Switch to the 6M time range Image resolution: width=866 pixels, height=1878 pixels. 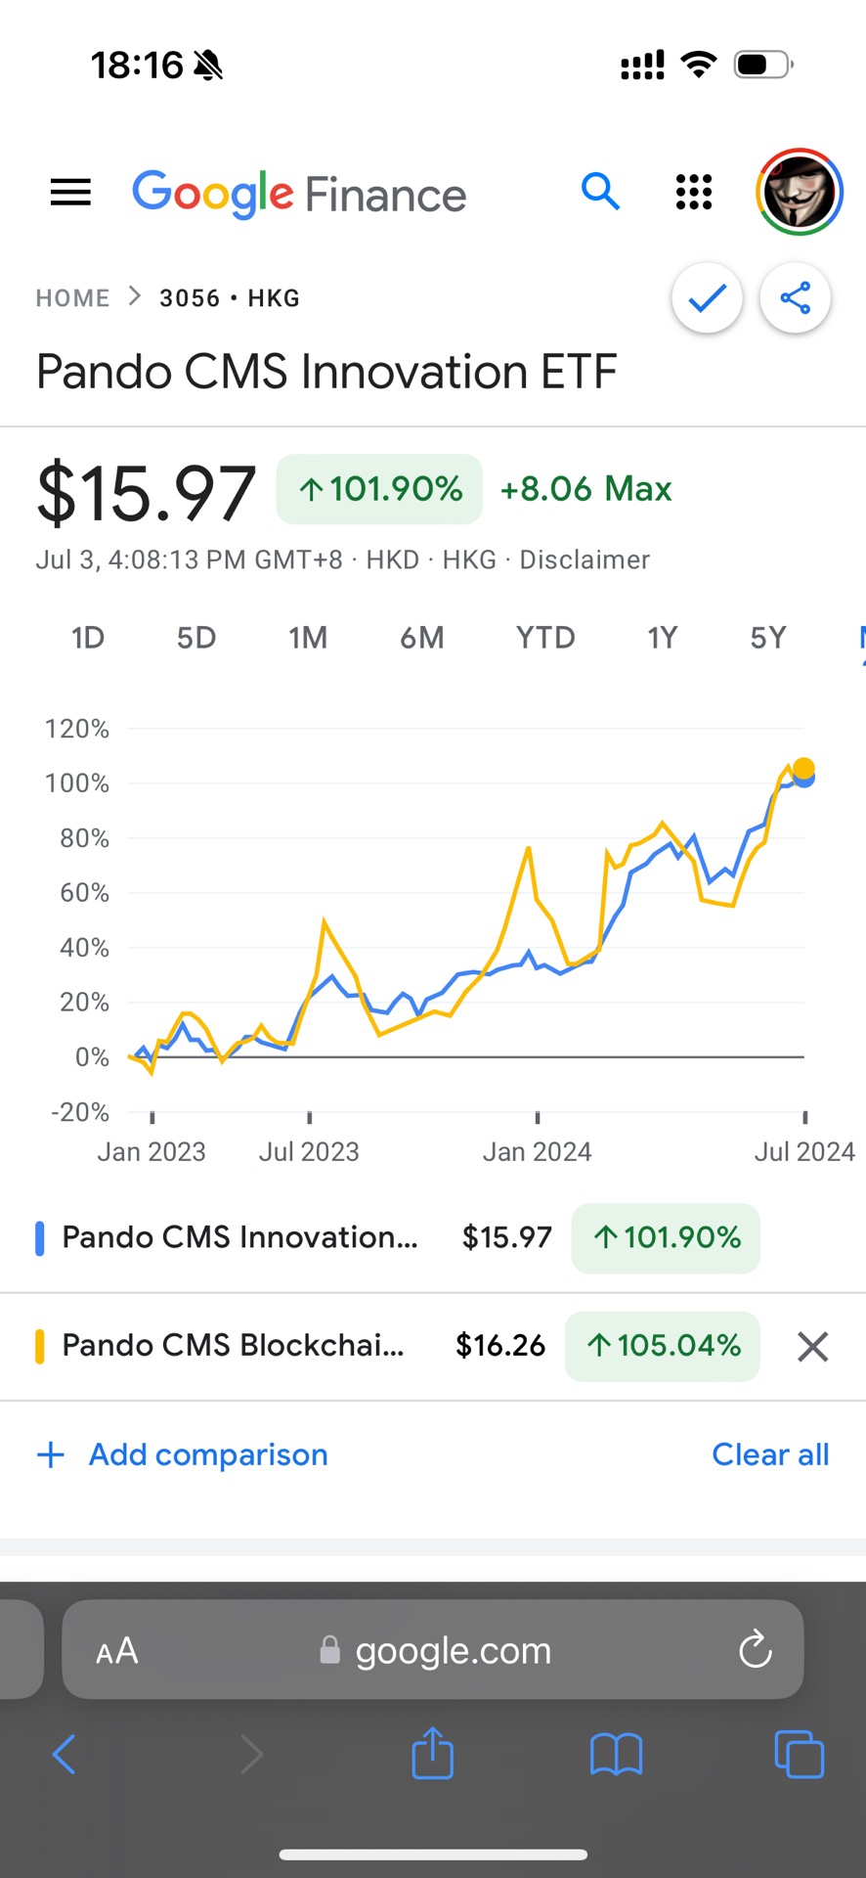421,638
